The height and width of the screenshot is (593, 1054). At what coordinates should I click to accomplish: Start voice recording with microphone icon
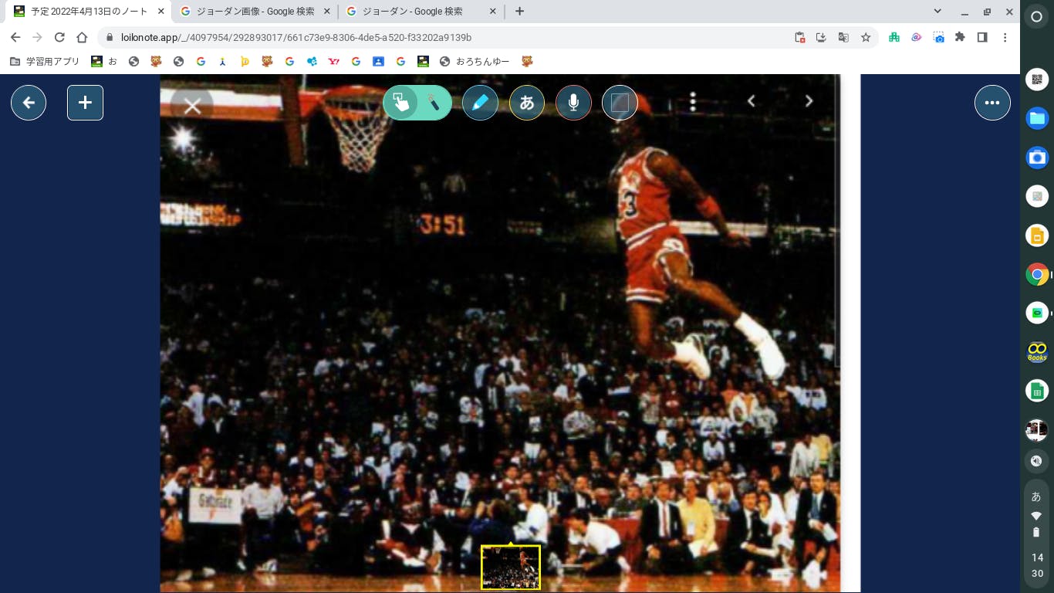[573, 103]
